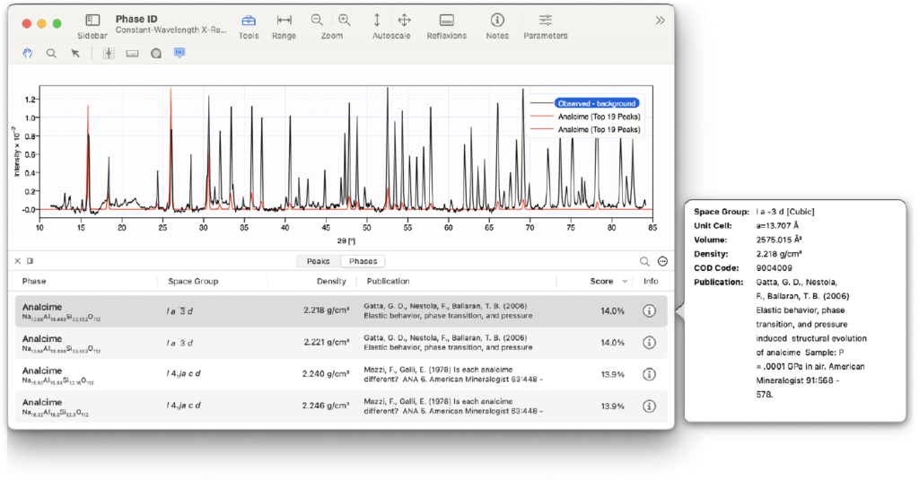
Task: Zoom in using the plus magnifier
Action: (x=345, y=20)
